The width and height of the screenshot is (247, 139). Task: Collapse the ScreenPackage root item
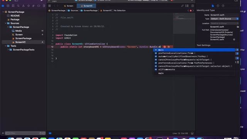coord(3,12)
